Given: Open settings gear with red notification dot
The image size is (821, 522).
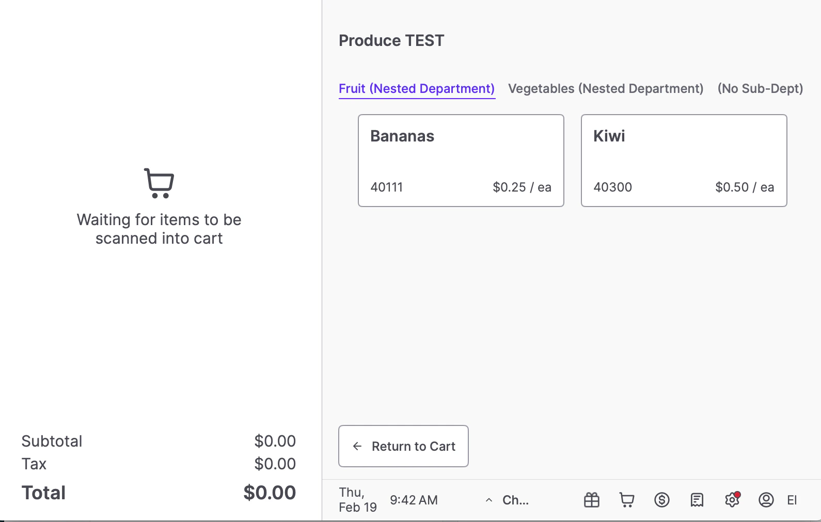Looking at the screenshot, I should click(732, 500).
